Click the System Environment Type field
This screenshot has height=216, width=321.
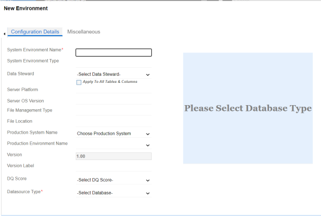[114, 63]
